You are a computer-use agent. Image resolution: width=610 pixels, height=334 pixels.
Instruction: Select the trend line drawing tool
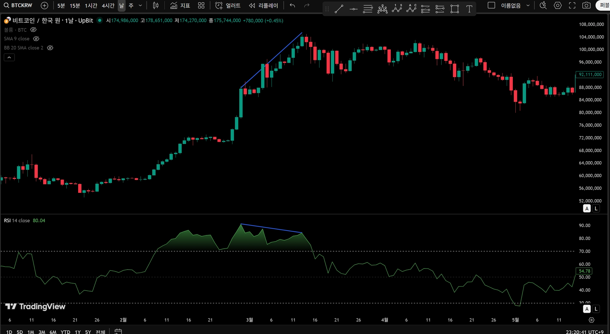click(x=339, y=9)
